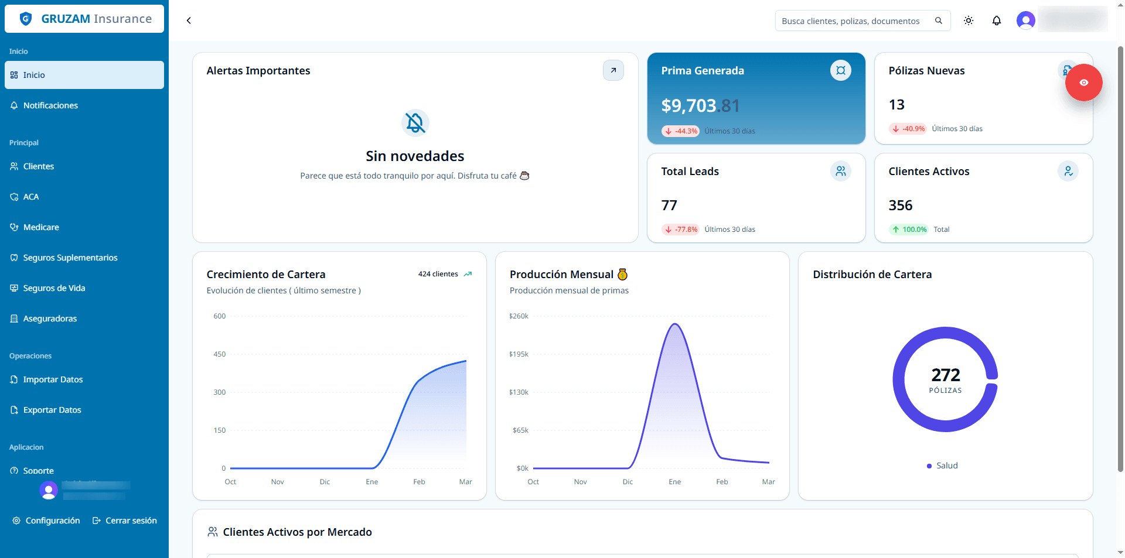Expand Crecimiento de Cartera via arrow
The width and height of the screenshot is (1125, 558).
point(468,274)
